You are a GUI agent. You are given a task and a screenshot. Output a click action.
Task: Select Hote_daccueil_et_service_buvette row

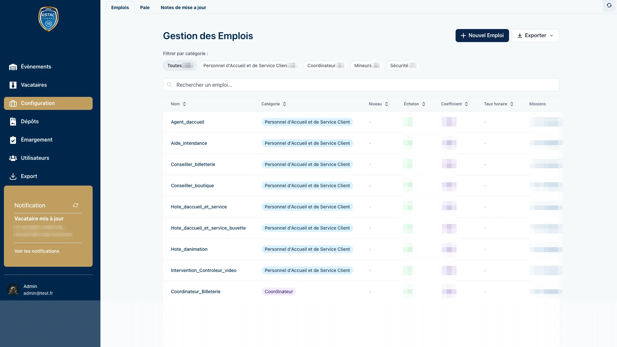(361, 228)
